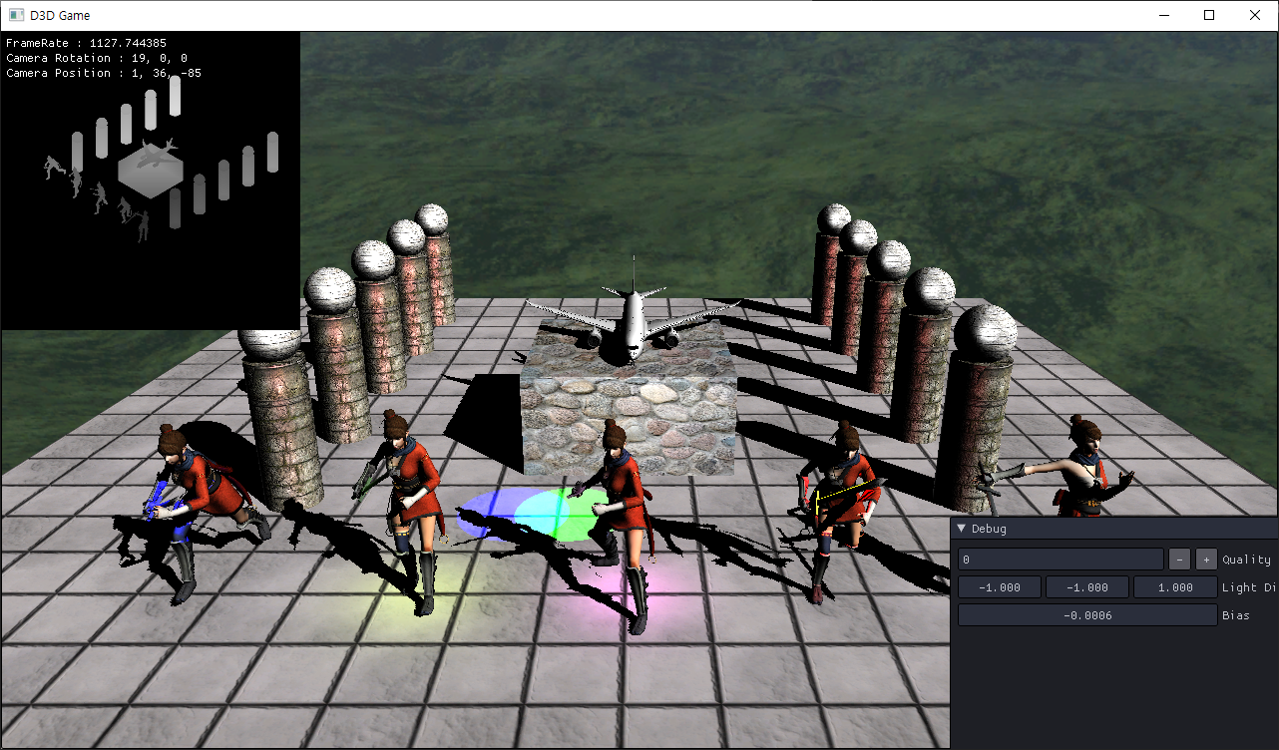Click the second Light Direction field
The height and width of the screenshot is (750, 1279).
click(x=1087, y=587)
